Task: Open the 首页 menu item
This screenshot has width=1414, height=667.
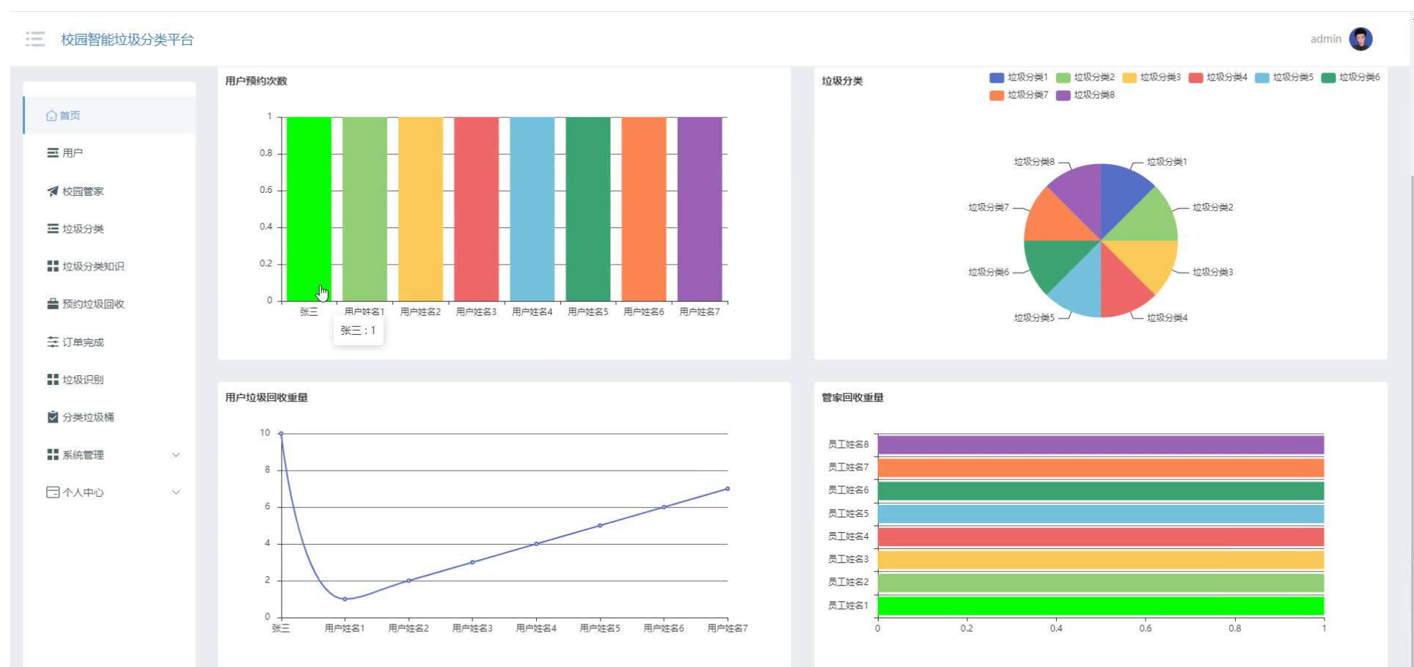Action: [110, 116]
